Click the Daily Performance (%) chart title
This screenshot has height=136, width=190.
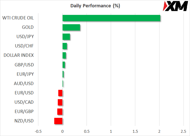coord(95,6)
